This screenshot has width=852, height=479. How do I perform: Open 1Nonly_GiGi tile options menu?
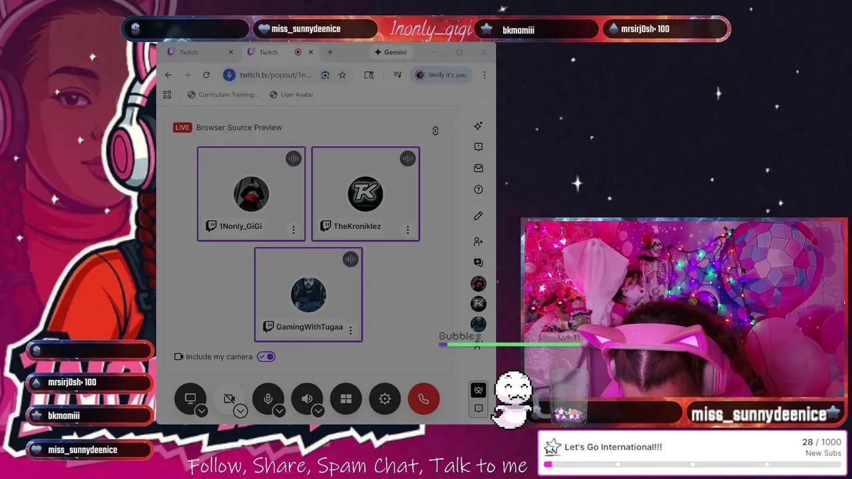294,230
